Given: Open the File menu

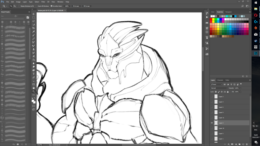Looking at the screenshot, I should click(x=7, y=2).
